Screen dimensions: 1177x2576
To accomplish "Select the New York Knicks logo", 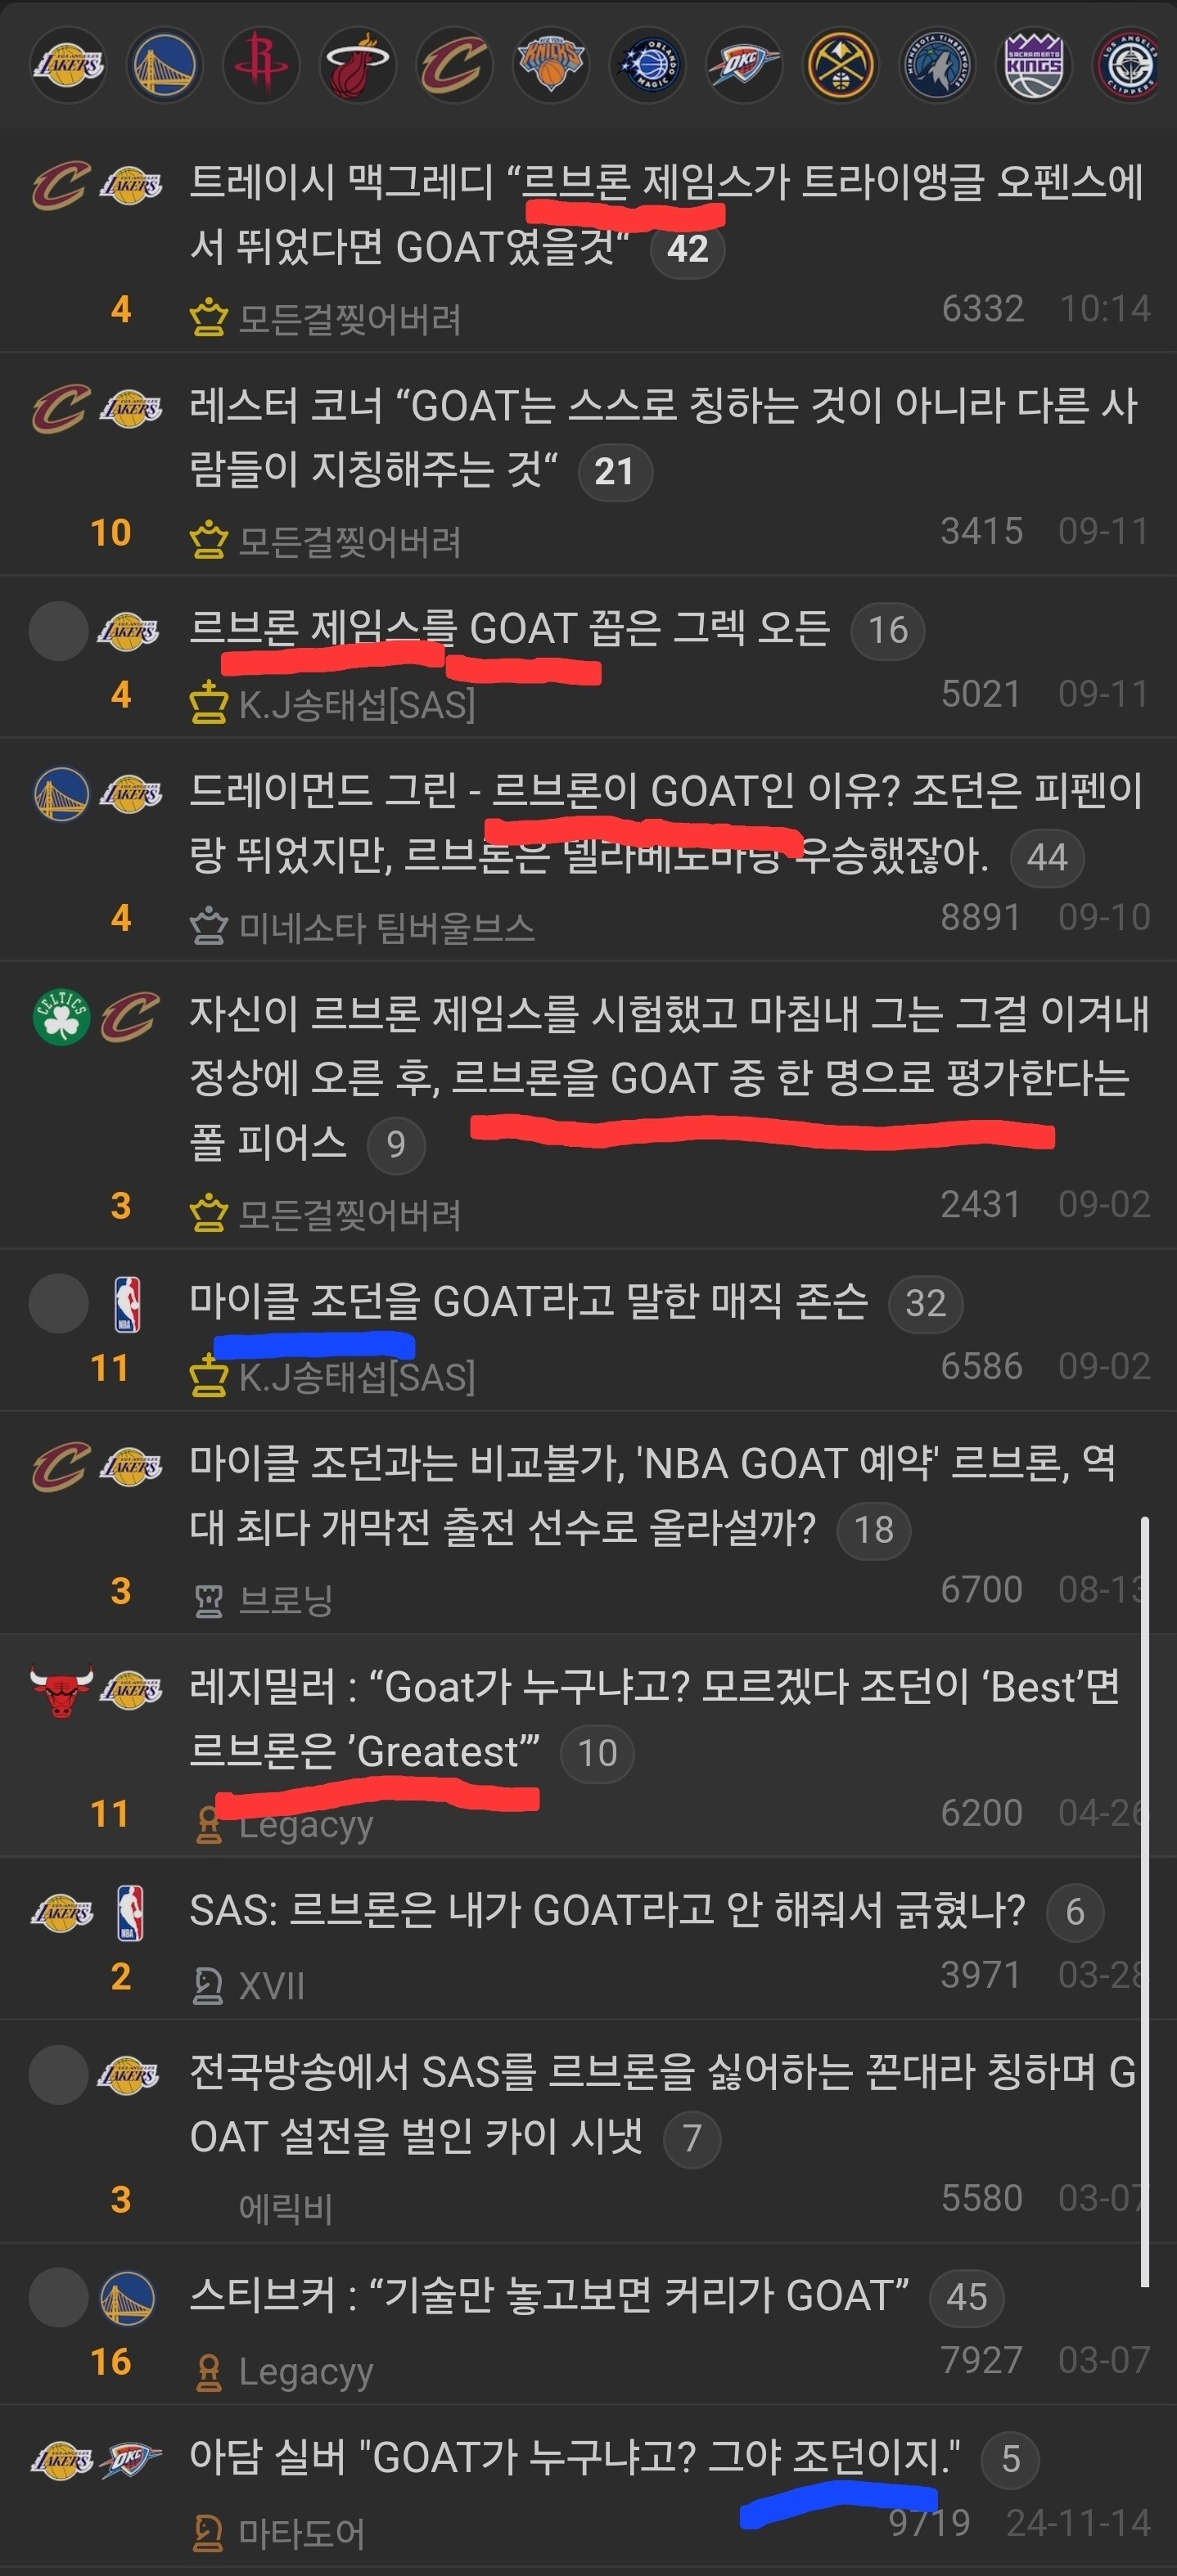I will click(551, 65).
